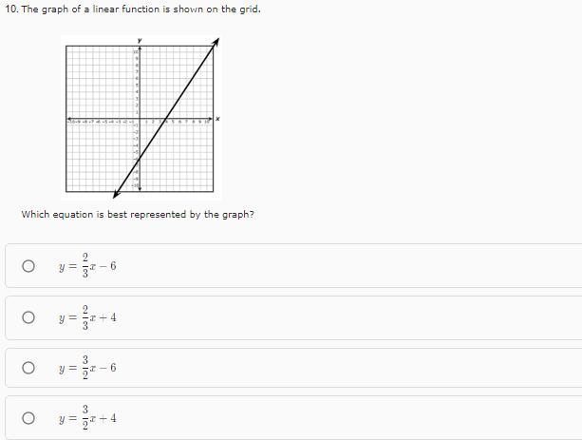582x440 pixels.
Task: Click the lower arrowhead of the graphed line
Action: [x=116, y=194]
